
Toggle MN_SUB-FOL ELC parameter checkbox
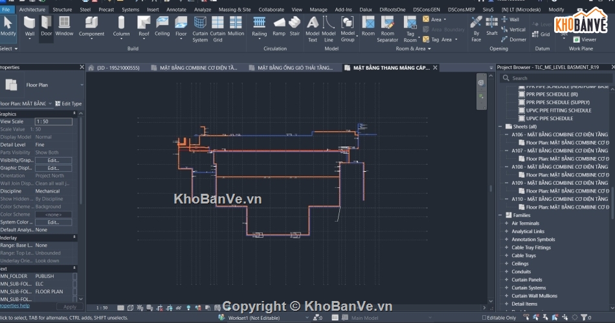75,284
